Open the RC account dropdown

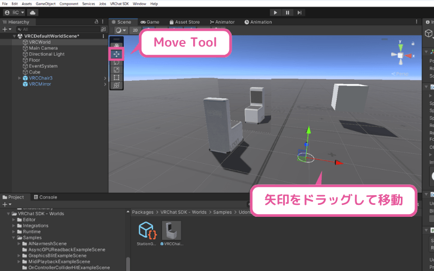point(14,12)
